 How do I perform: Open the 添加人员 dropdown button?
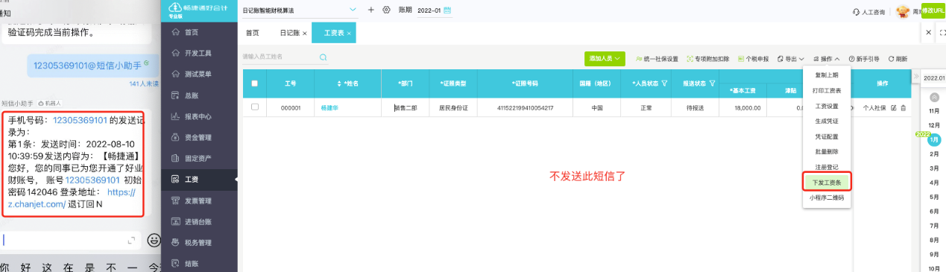[x=605, y=58]
